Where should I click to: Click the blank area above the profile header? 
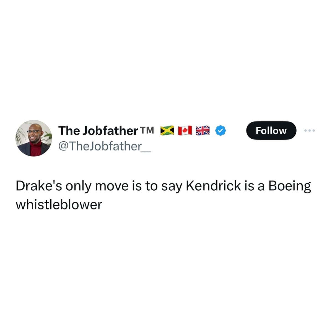pyautogui.click(x=166, y=58)
